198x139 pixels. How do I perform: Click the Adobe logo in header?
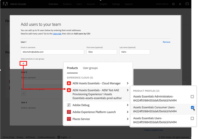coord(5,4)
